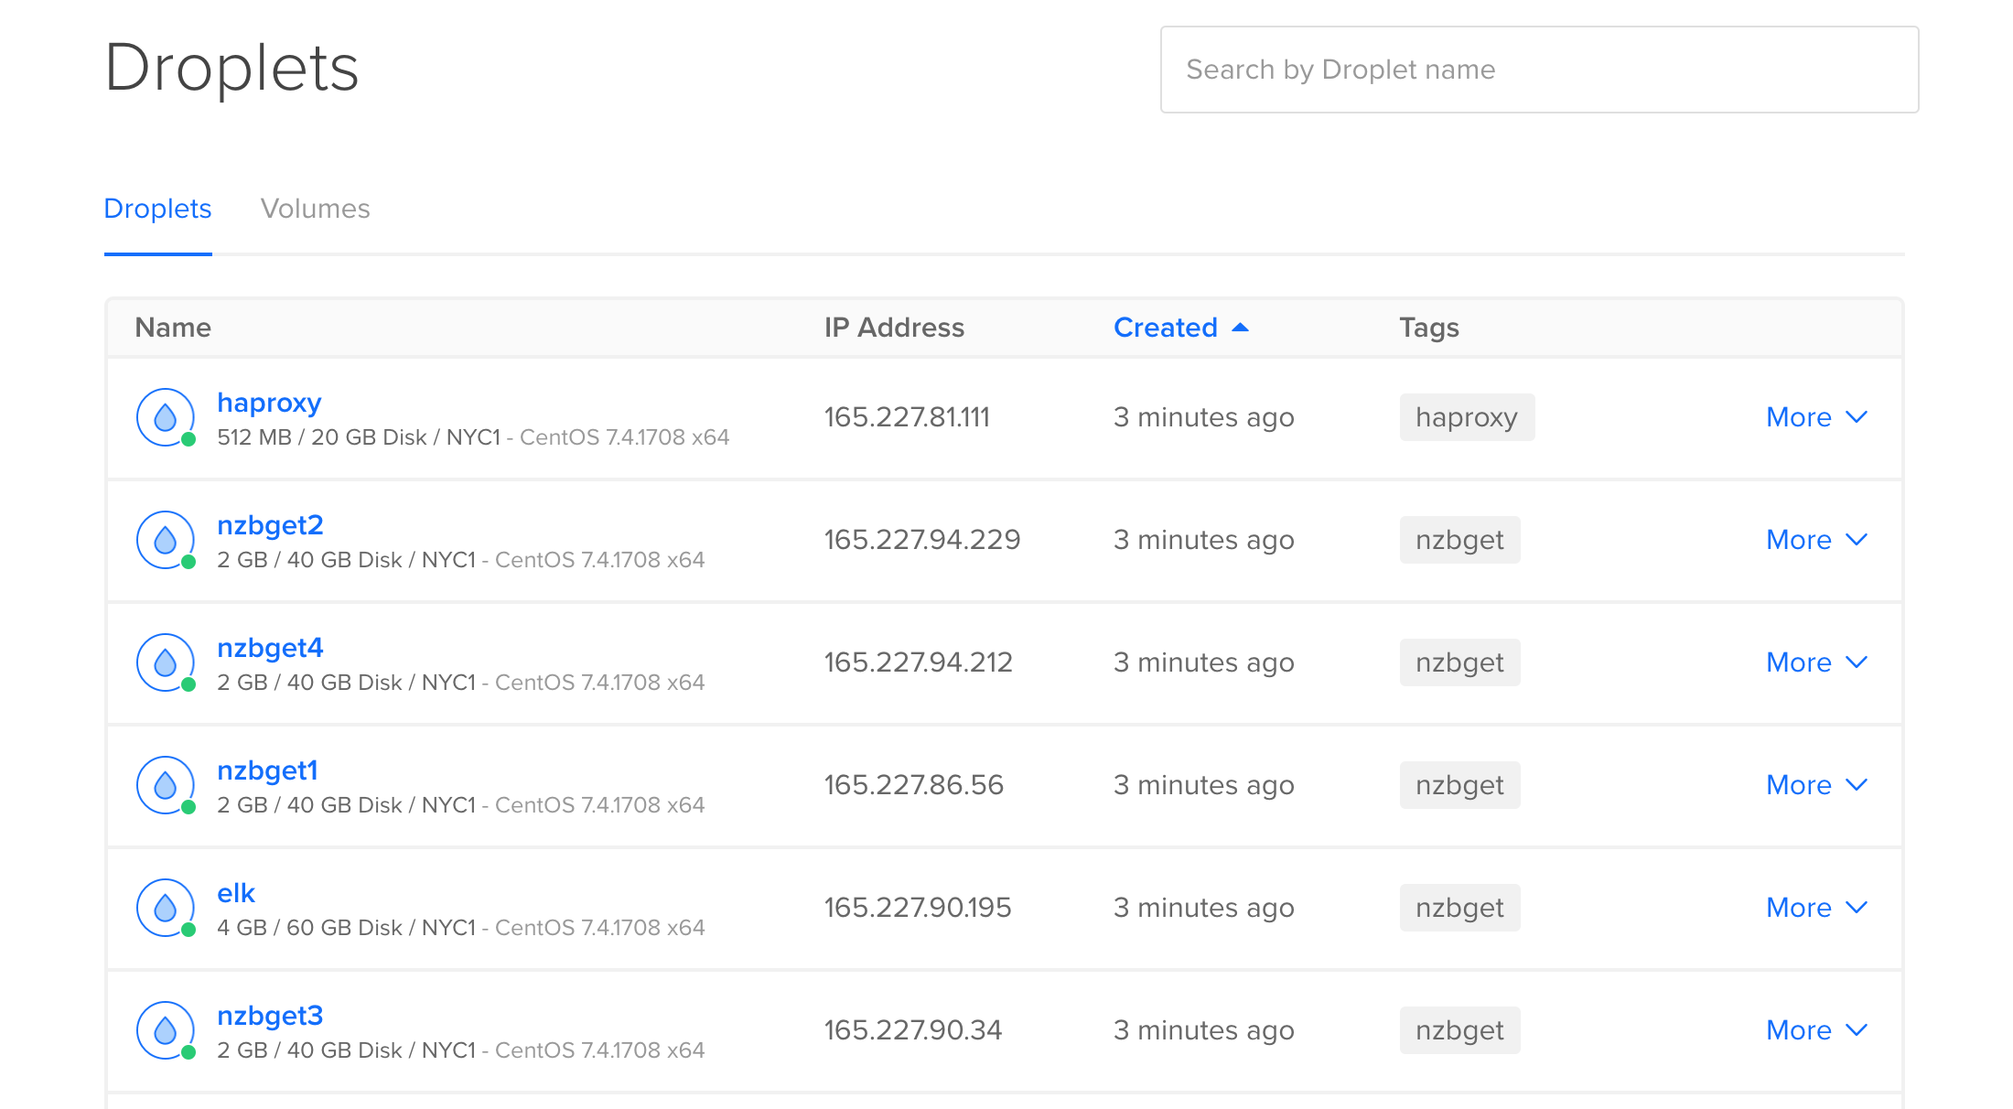Screen dimensions: 2013x1109
Task: Select the Droplets tab
Action: pos(157,209)
